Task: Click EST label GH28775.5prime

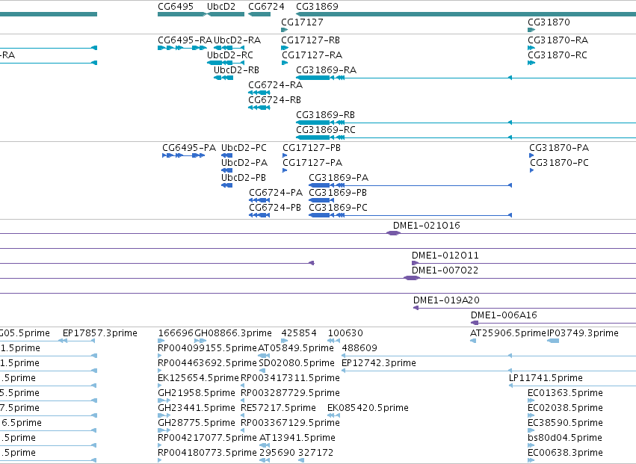Action: tap(197, 424)
